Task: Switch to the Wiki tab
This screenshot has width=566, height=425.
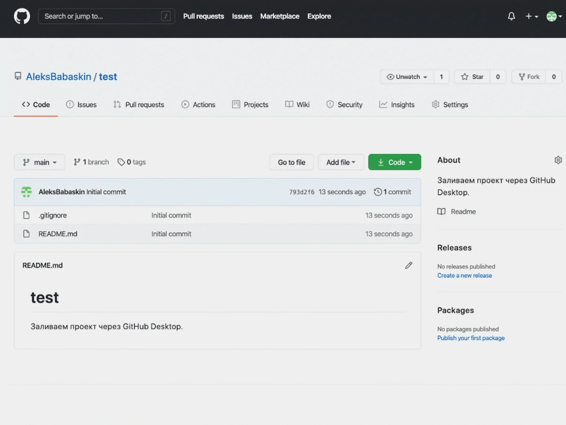Action: pyautogui.click(x=297, y=105)
